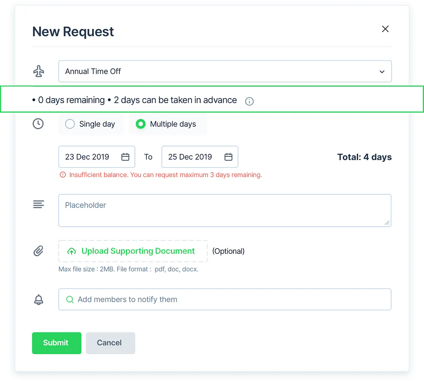Click the paperclip attachment icon
The height and width of the screenshot is (381, 424).
pos(38,251)
